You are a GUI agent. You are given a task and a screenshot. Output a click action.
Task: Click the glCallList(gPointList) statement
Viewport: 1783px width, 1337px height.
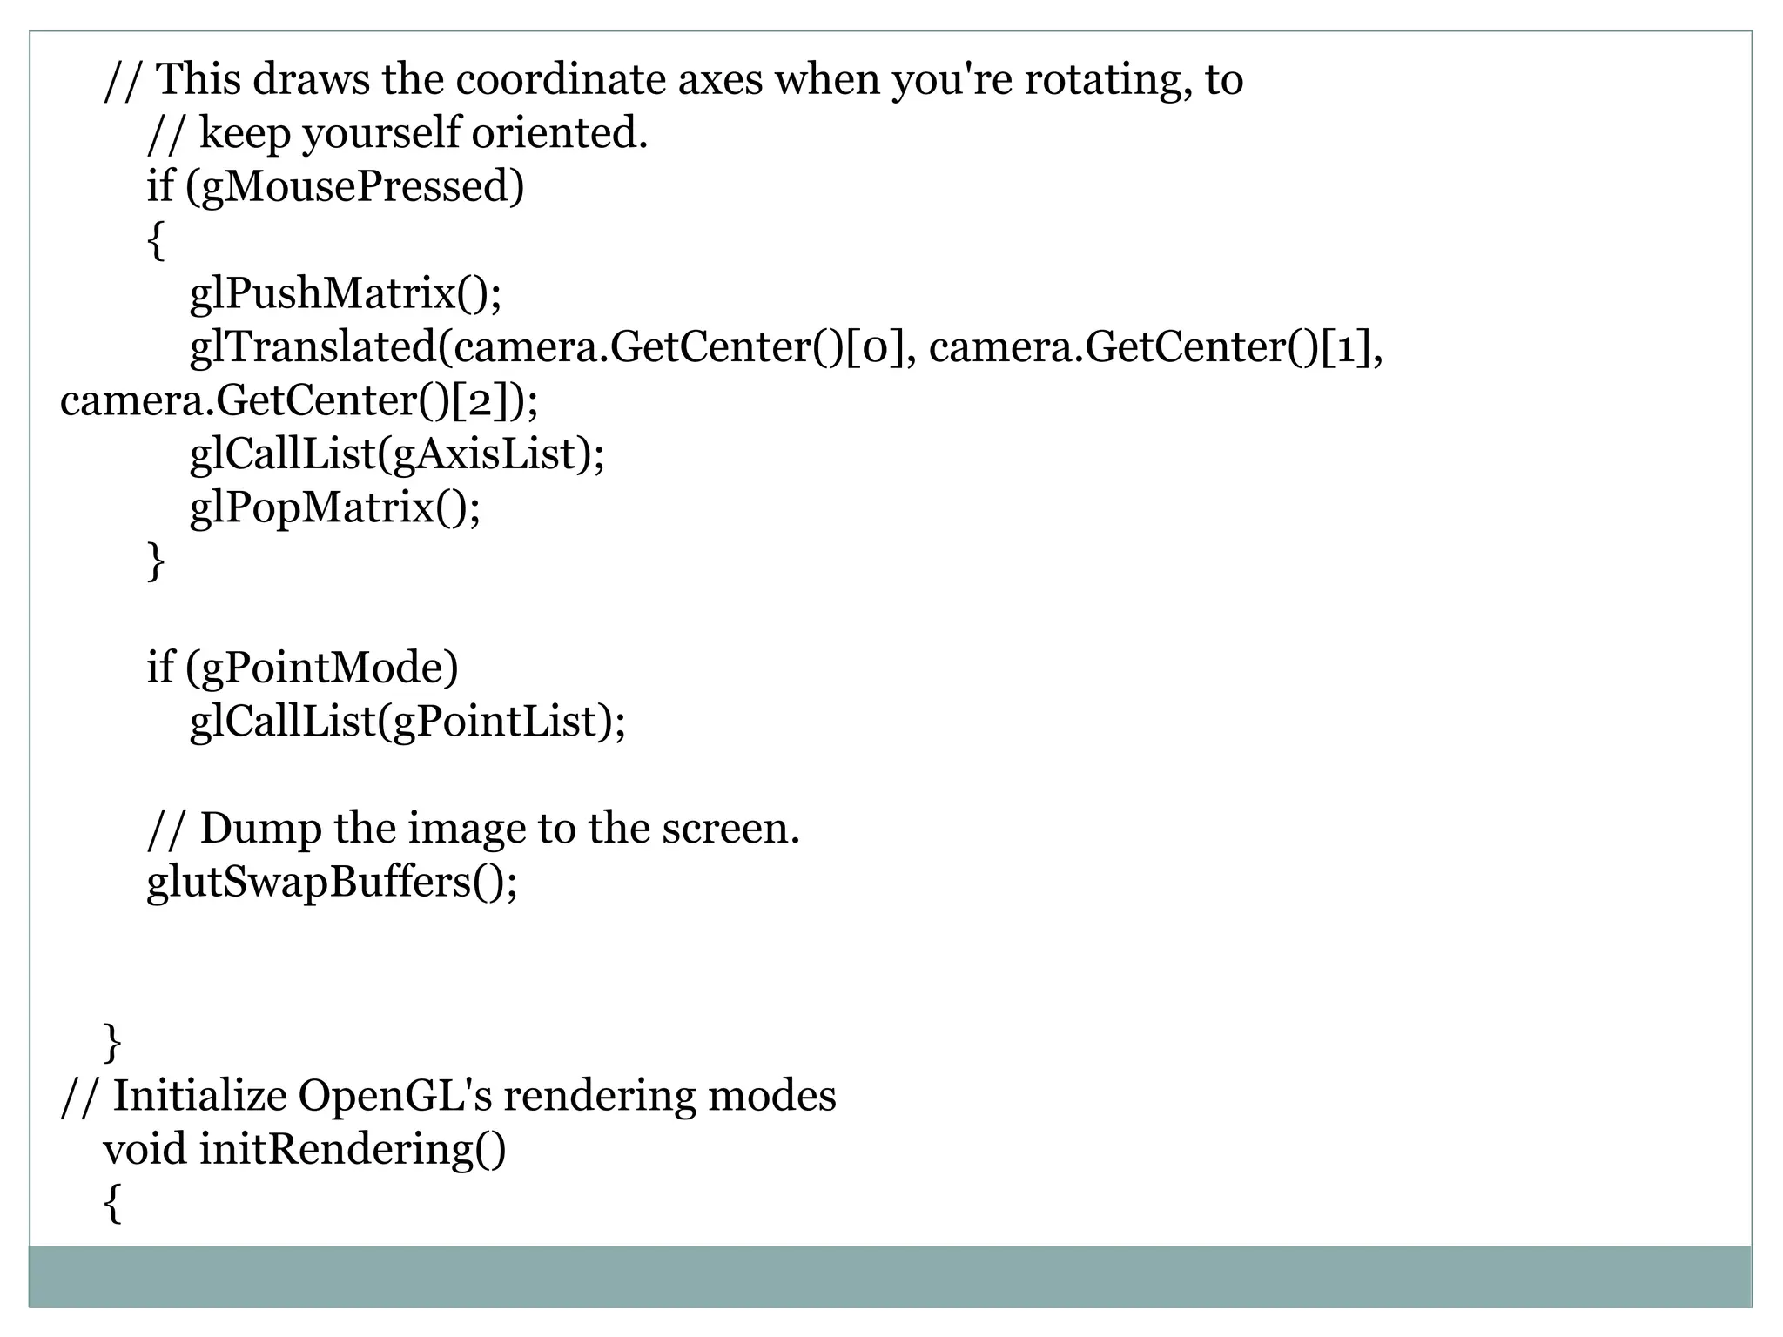coord(407,722)
